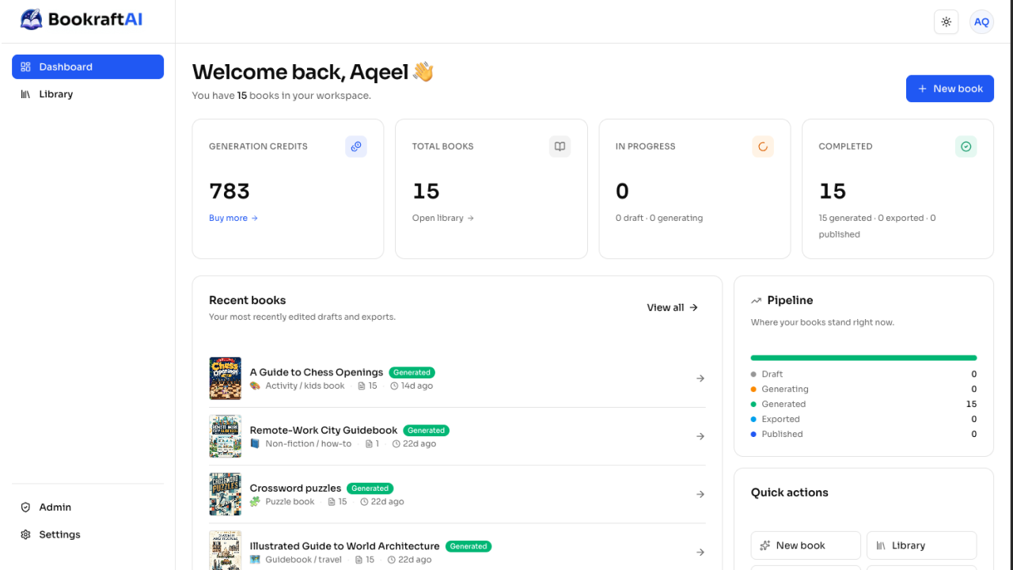Click Illustrated Guide to World Architecture title
1013x570 pixels.
point(344,545)
